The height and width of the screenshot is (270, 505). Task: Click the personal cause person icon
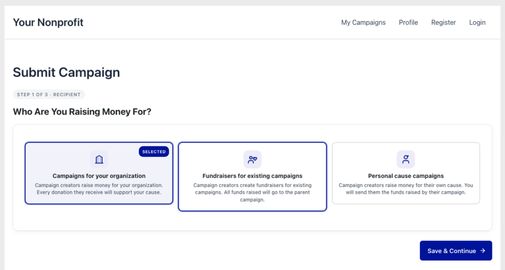tap(406, 160)
